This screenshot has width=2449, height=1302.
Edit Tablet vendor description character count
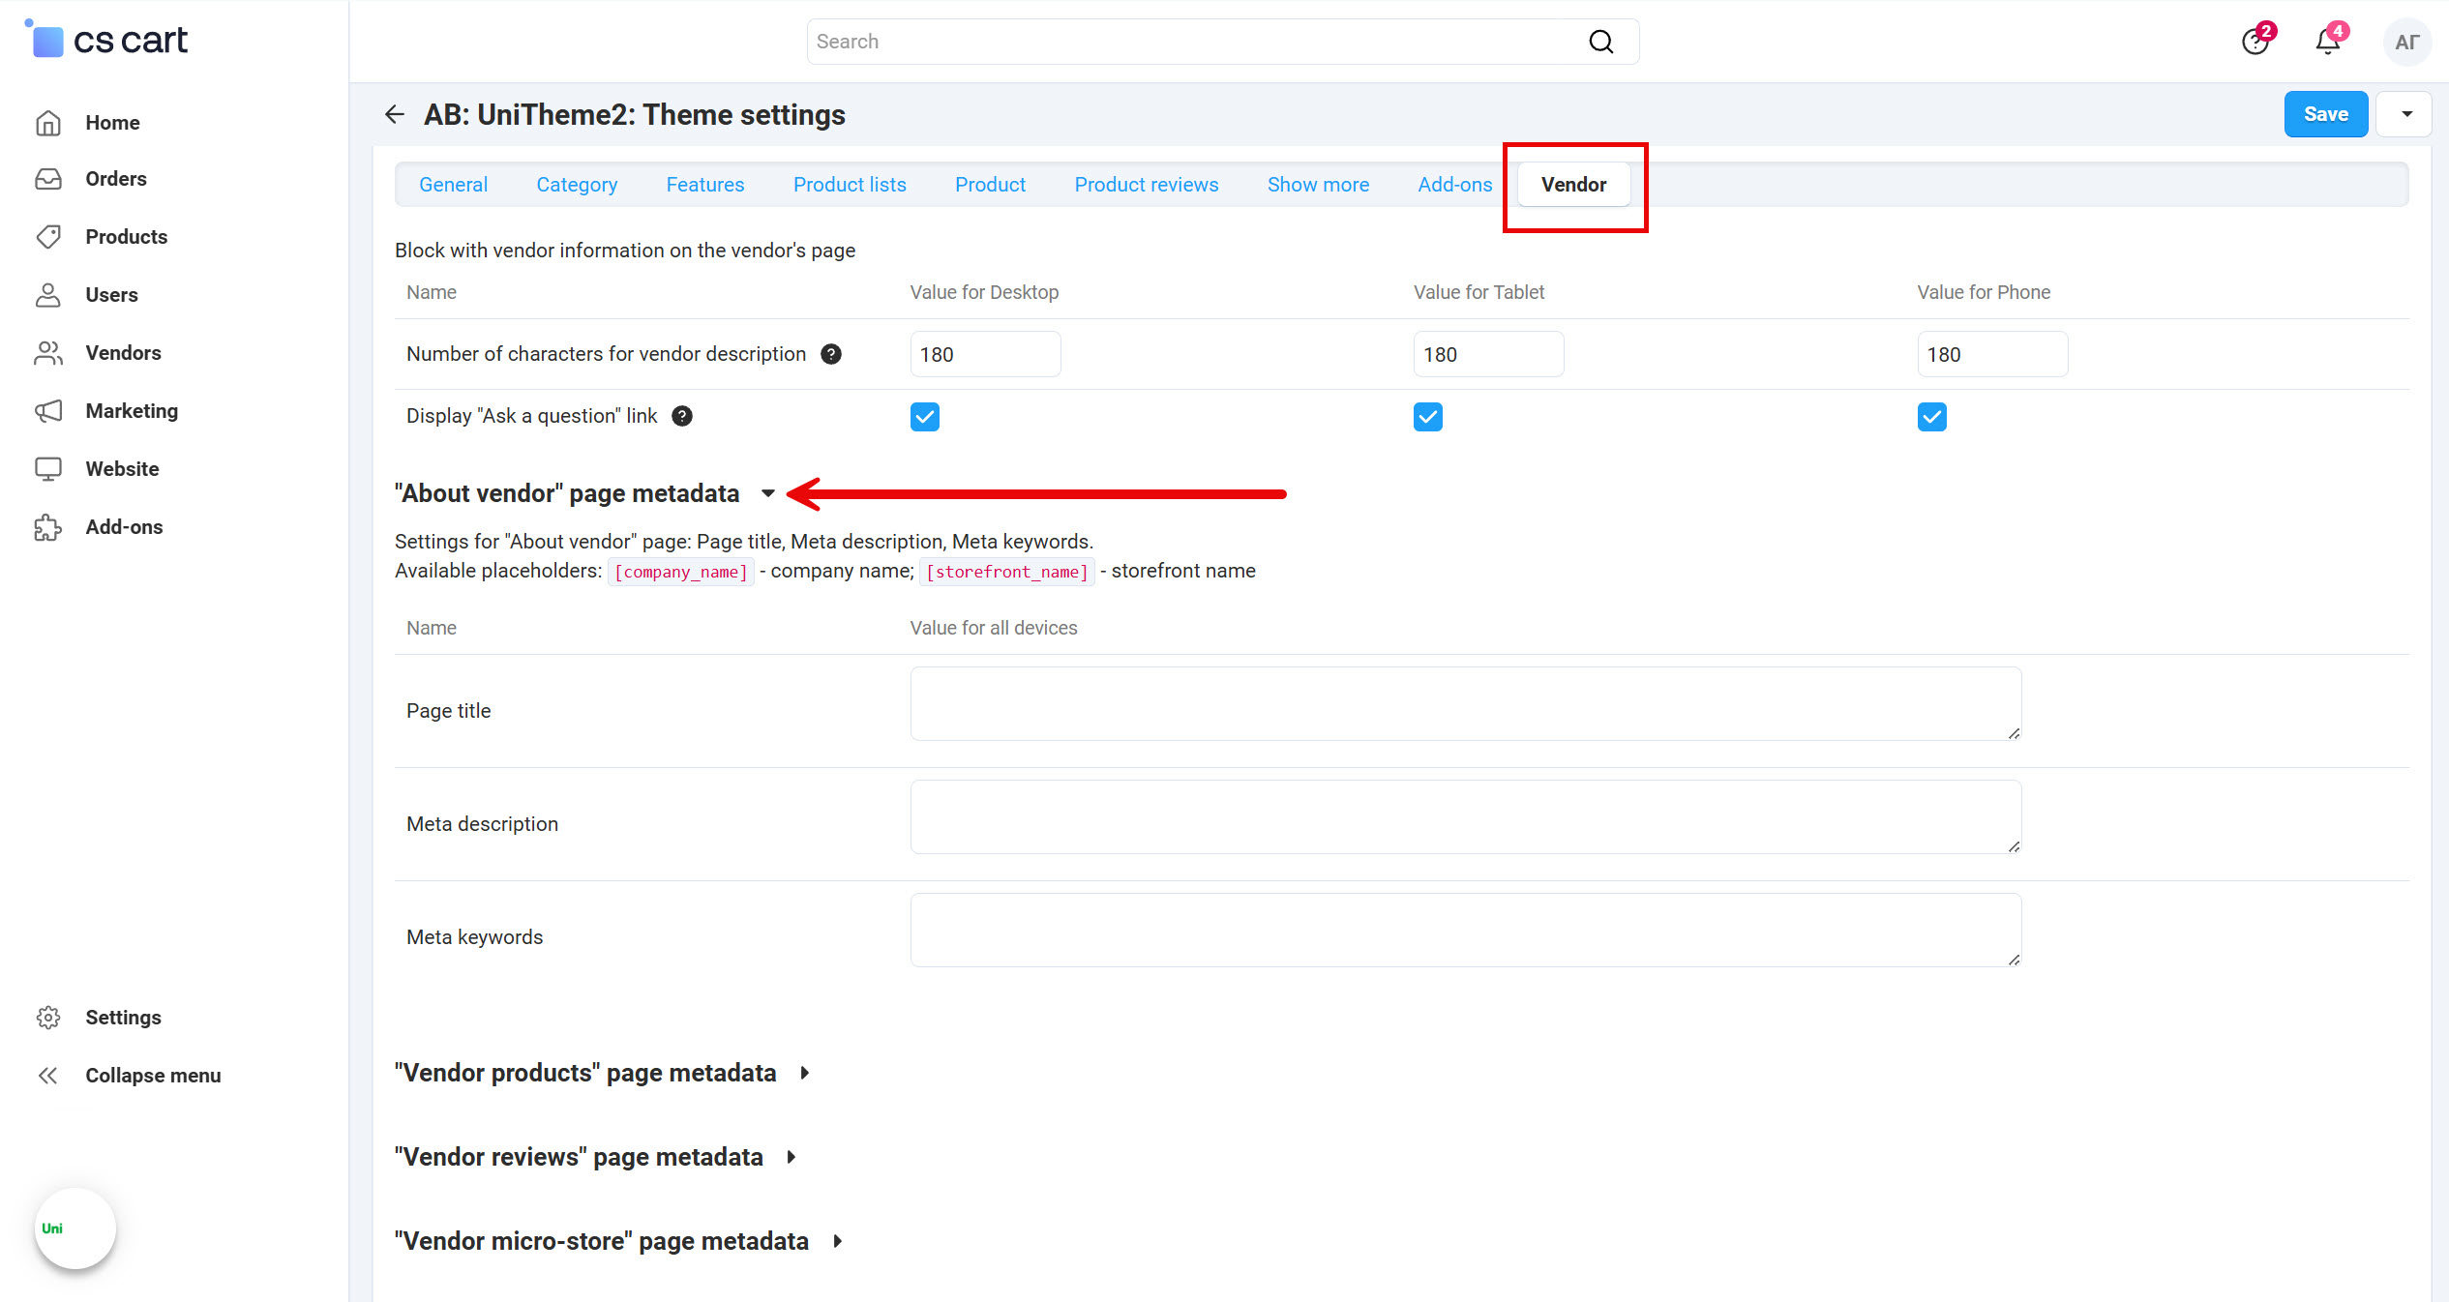[1488, 354]
